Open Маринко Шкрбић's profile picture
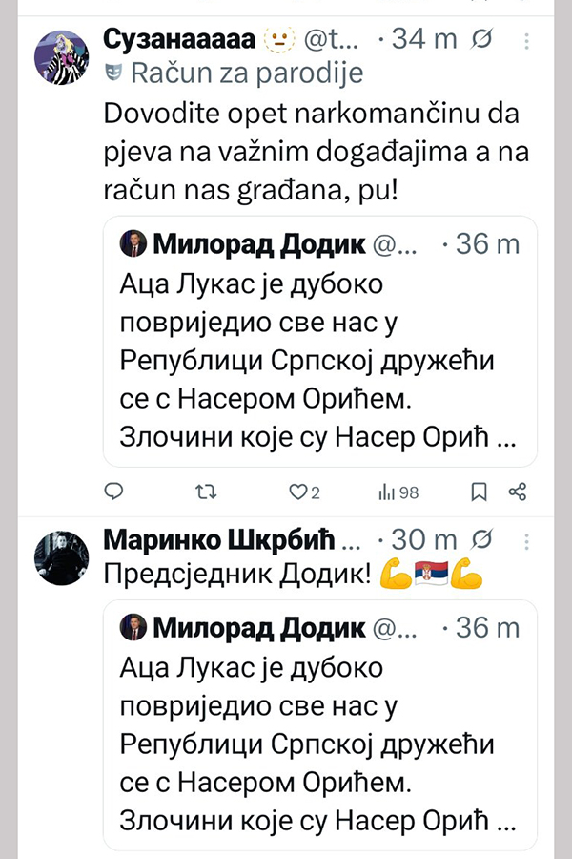This screenshot has width=572, height=859. pyautogui.click(x=62, y=557)
